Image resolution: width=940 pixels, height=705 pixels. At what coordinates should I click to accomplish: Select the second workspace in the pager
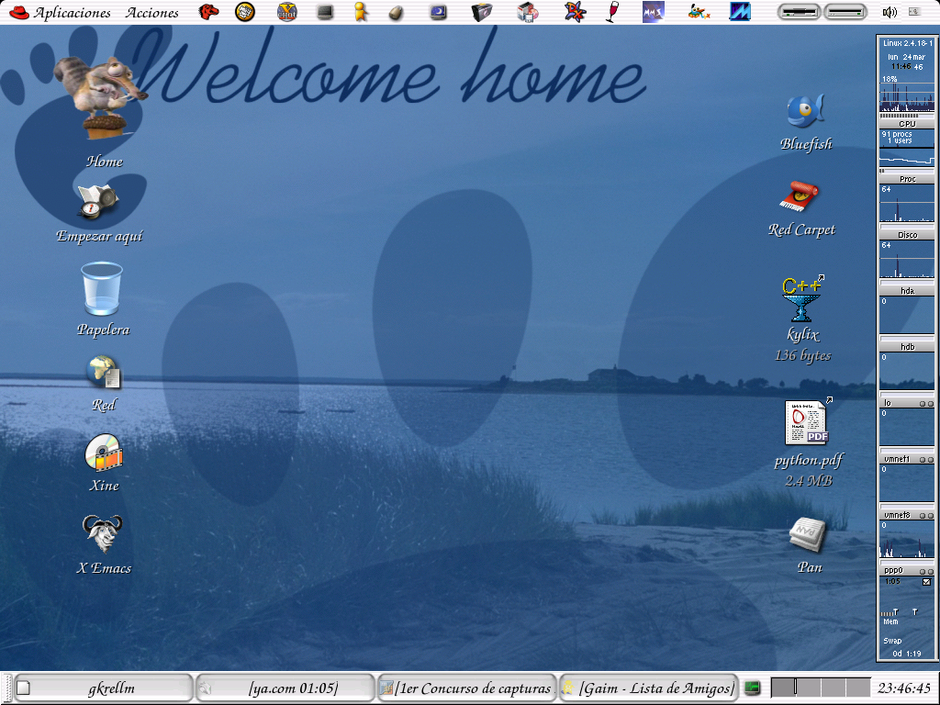tap(808, 687)
